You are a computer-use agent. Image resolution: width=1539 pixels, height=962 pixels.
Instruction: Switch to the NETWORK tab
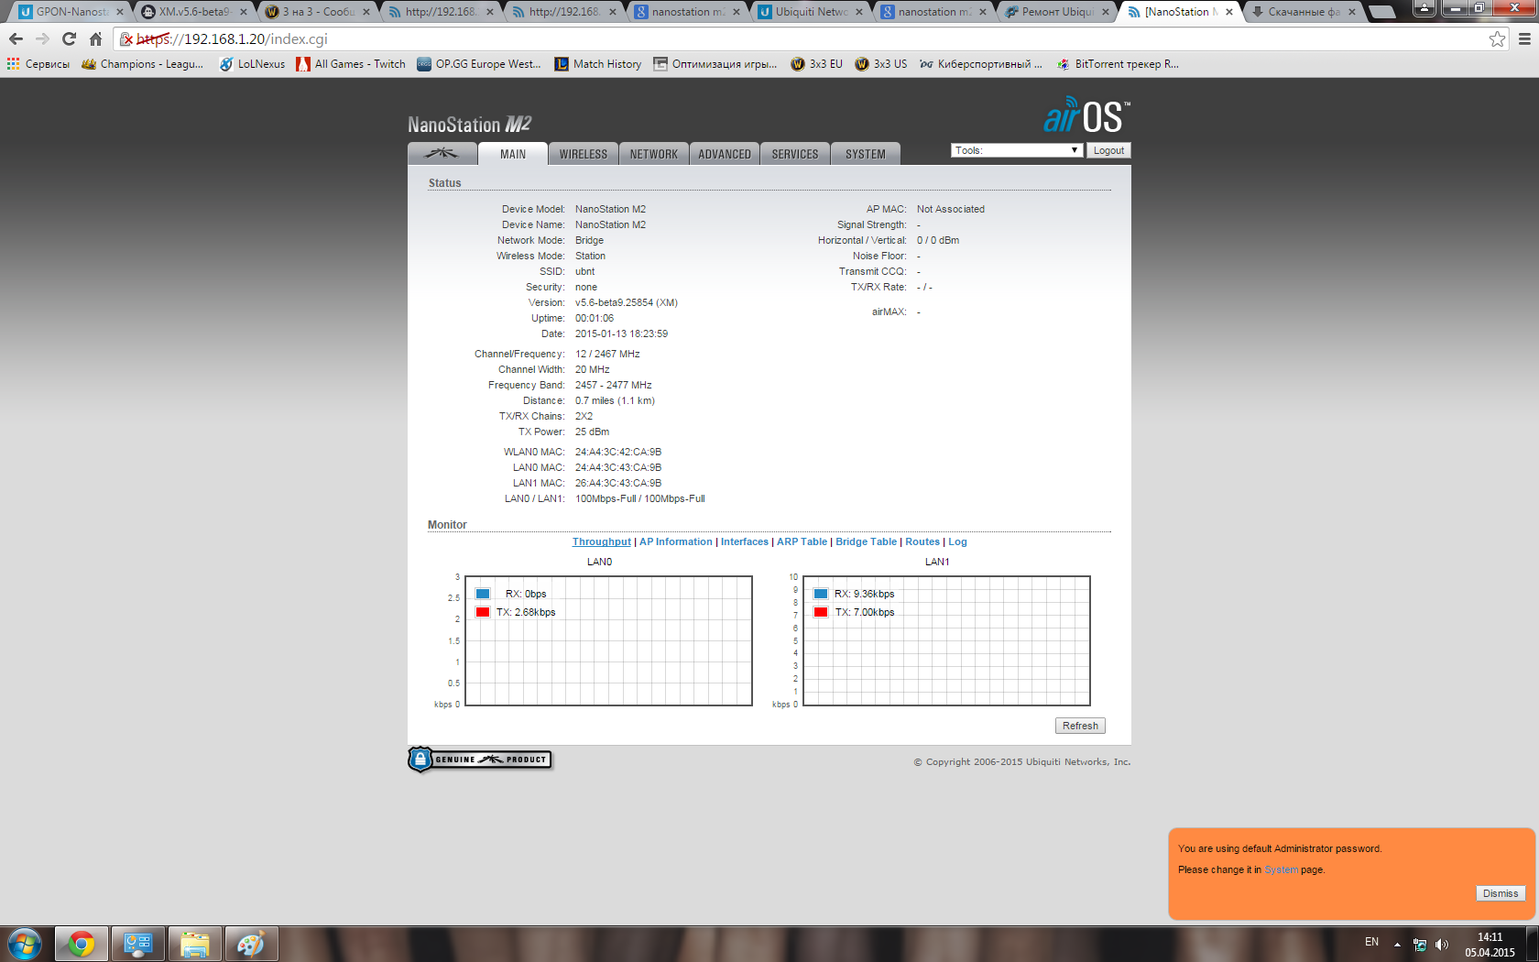654,154
